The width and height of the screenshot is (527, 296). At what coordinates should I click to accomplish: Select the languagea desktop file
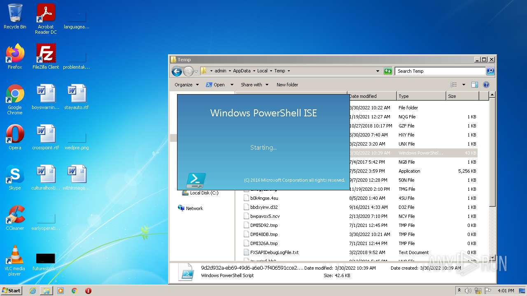click(x=77, y=20)
